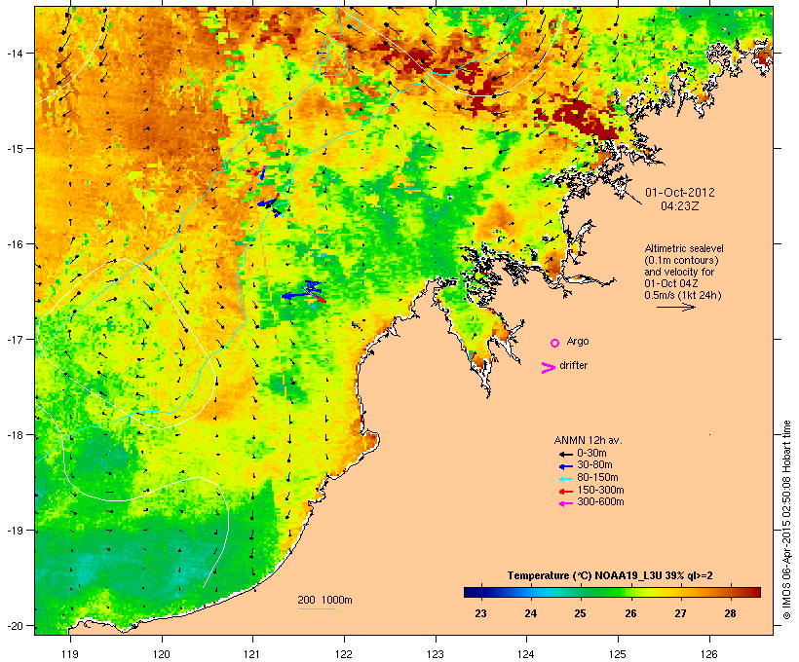
Task: Click latitude axis label -20
Action: pyautogui.click(x=14, y=625)
